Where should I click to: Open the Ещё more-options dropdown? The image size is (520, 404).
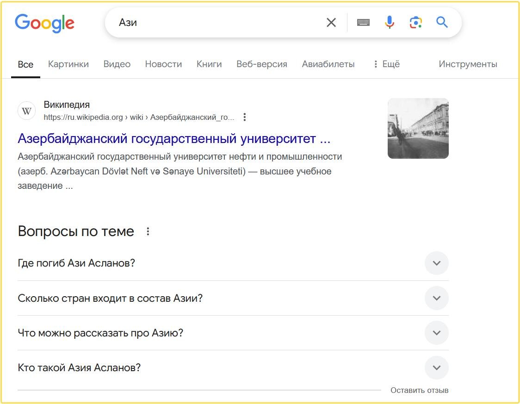click(387, 64)
